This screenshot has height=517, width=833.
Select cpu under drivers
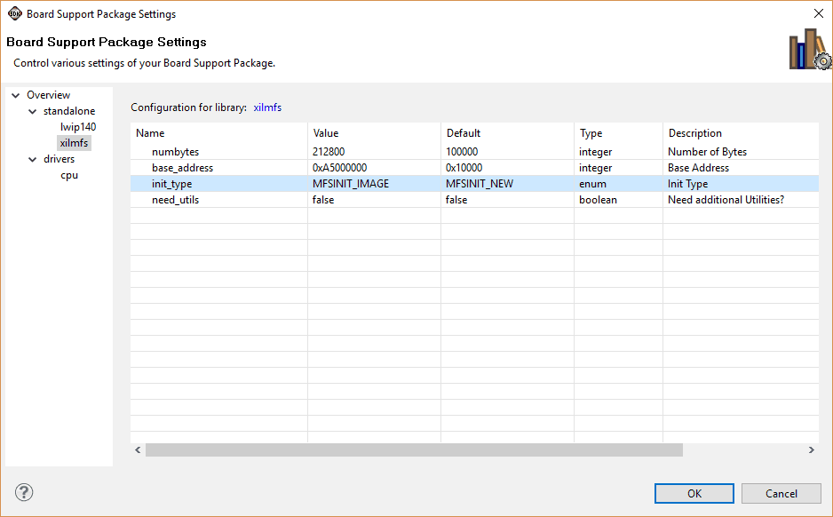pyautogui.click(x=68, y=175)
